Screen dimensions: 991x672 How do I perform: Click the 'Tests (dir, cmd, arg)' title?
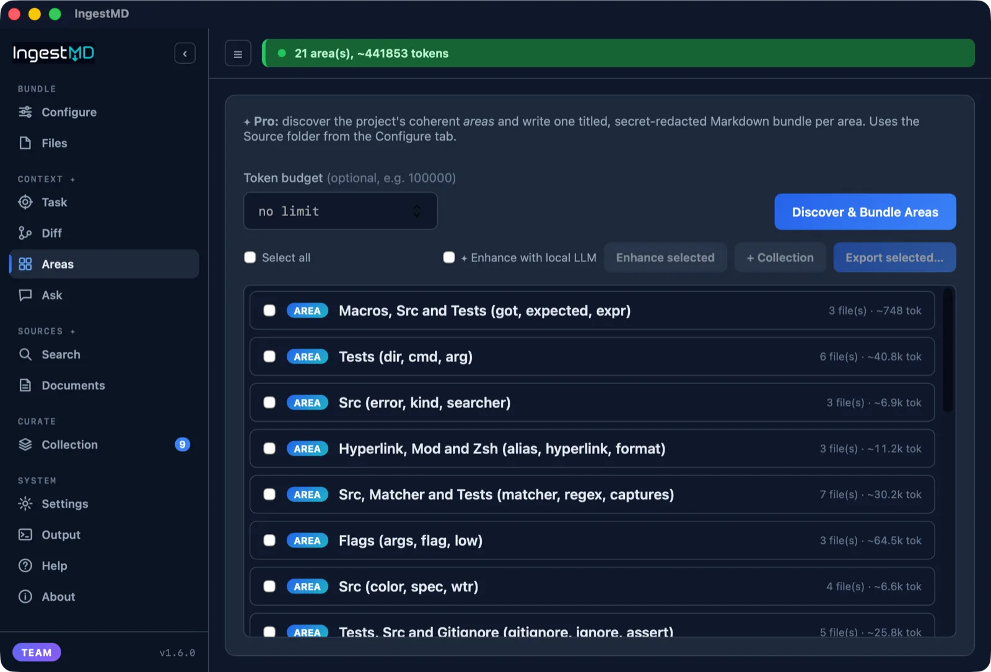pos(406,357)
